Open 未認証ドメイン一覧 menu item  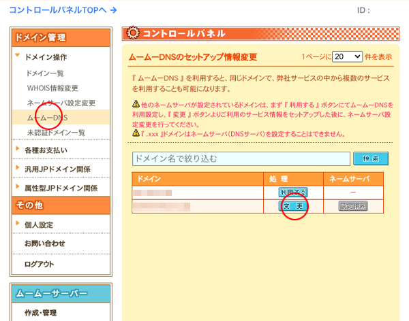point(56,133)
